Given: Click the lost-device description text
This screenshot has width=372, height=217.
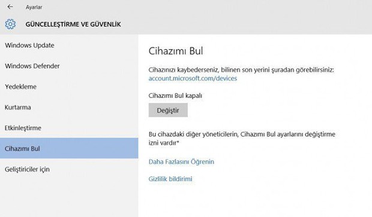Looking at the screenshot, I should [241, 70].
